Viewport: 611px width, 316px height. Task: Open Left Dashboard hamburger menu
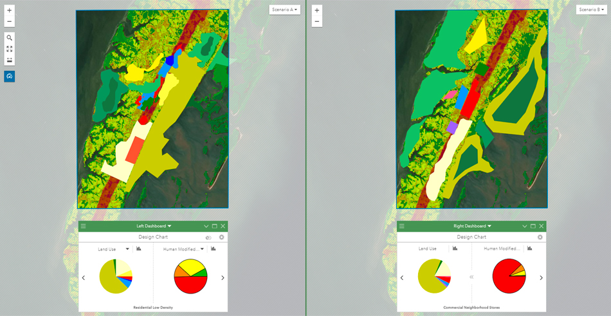[x=84, y=226]
